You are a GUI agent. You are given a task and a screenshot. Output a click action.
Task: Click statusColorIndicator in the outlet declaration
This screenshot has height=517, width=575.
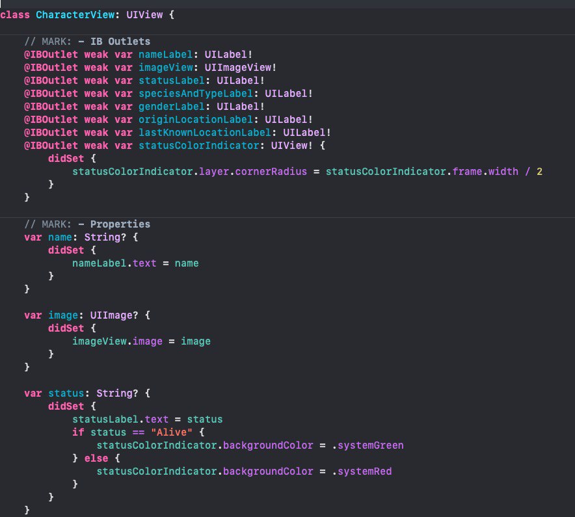(x=199, y=146)
